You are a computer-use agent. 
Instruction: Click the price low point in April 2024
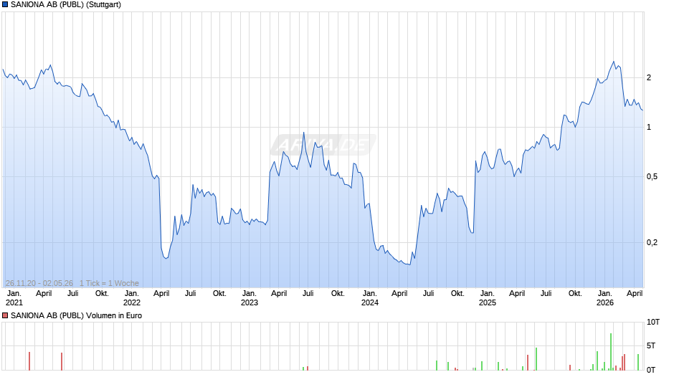409,264
